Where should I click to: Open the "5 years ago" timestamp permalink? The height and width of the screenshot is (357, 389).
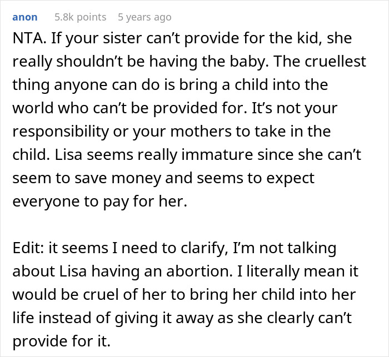point(144,17)
